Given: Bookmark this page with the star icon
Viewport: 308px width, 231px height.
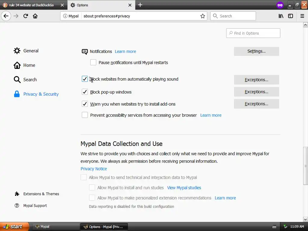Looking at the screenshot, I should 203,16.
